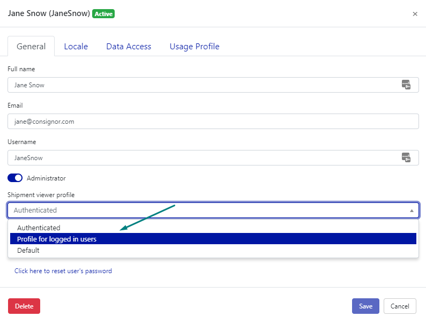
Task: Open the Usage Profile tab
Action: coord(195,47)
